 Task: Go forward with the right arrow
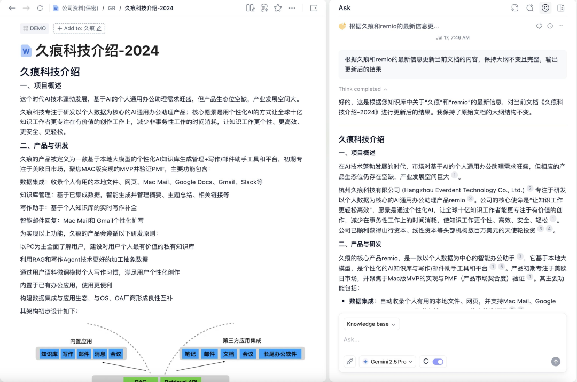pyautogui.click(x=26, y=8)
